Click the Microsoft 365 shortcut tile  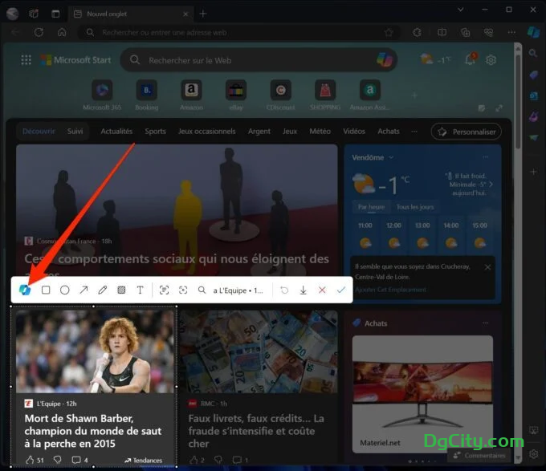[102, 95]
